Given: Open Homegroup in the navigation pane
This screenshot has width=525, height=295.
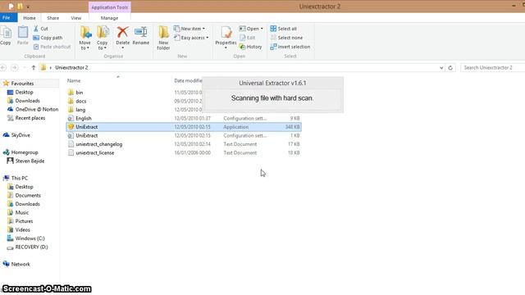Looking at the screenshot, I should tap(25, 152).
